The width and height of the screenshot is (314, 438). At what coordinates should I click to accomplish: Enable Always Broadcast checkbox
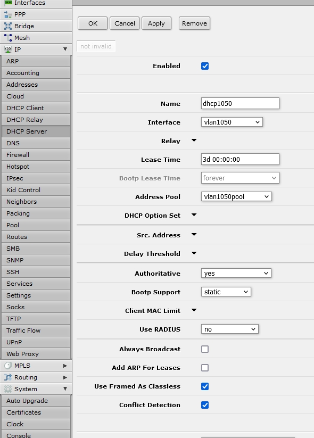(x=205, y=349)
